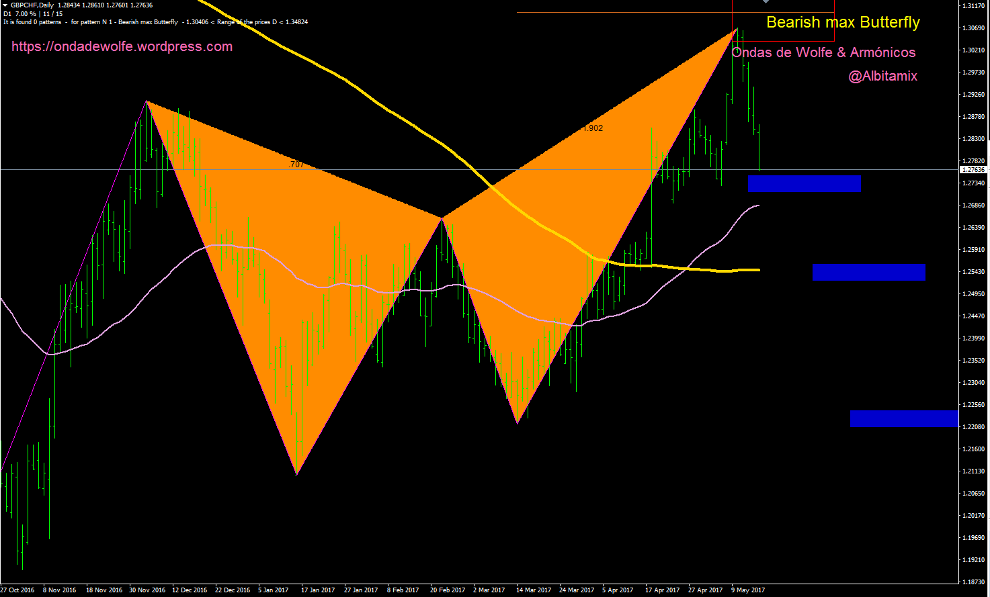Select the @Albitamix handle label
The image size is (990, 597).
(x=882, y=76)
